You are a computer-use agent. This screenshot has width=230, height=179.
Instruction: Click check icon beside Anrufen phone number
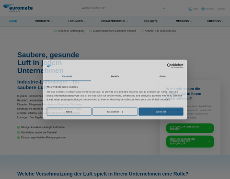click(x=142, y=31)
